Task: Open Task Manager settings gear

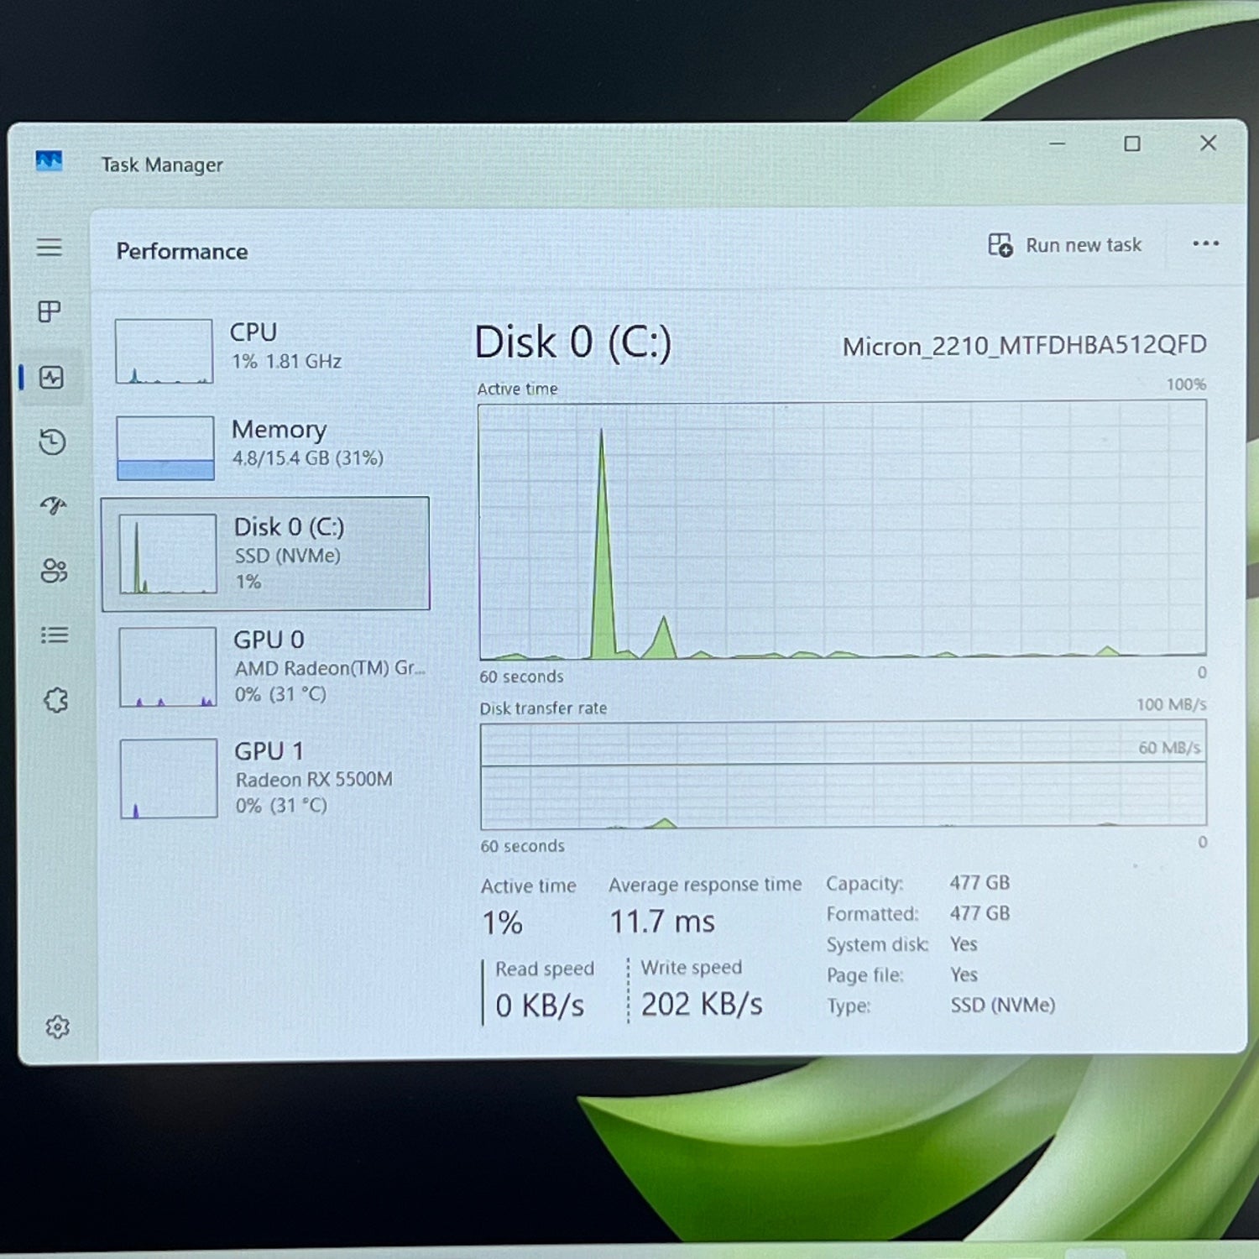Action: 57,1027
